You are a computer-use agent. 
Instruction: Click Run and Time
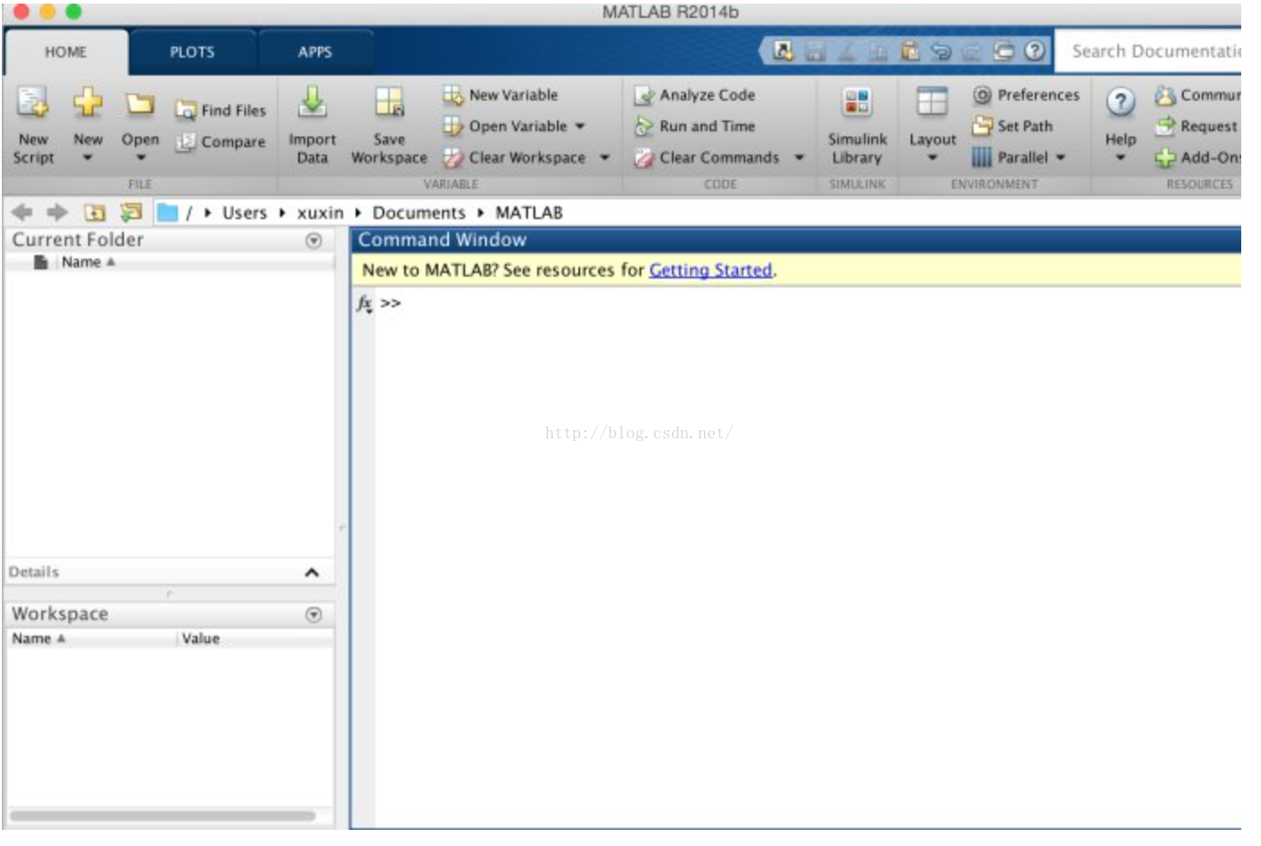(x=694, y=127)
